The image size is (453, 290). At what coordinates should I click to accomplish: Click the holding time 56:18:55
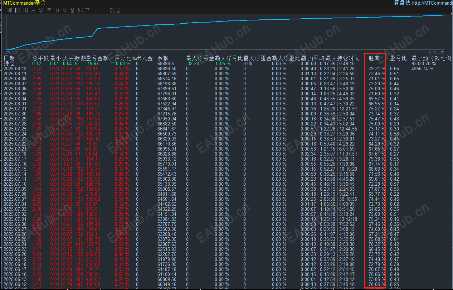pyautogui.click(x=348, y=199)
